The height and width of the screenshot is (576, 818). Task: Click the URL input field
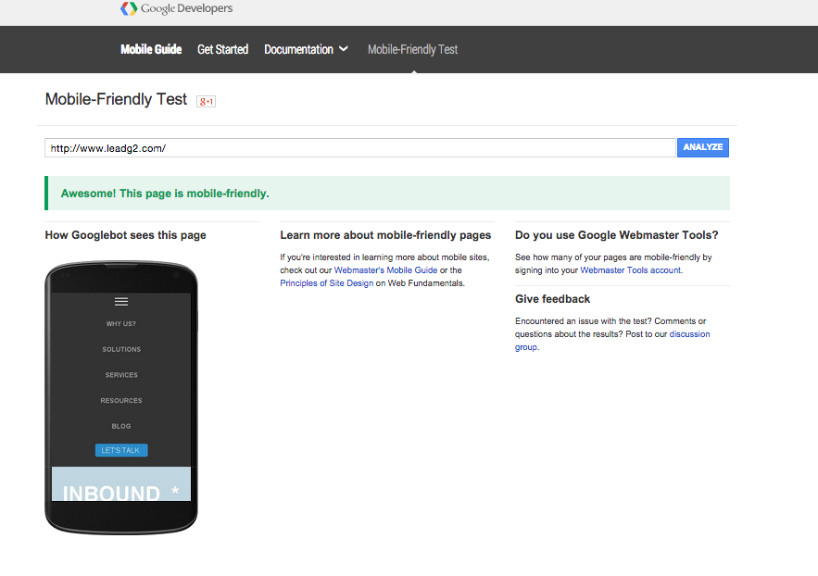pos(360,148)
